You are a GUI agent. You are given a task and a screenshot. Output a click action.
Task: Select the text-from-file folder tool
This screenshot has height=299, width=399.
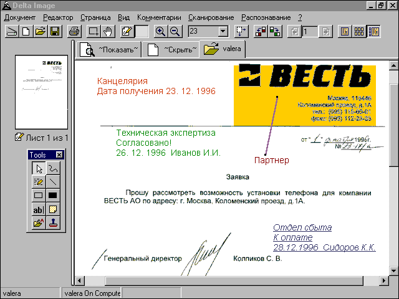pyautogui.click(x=39, y=223)
